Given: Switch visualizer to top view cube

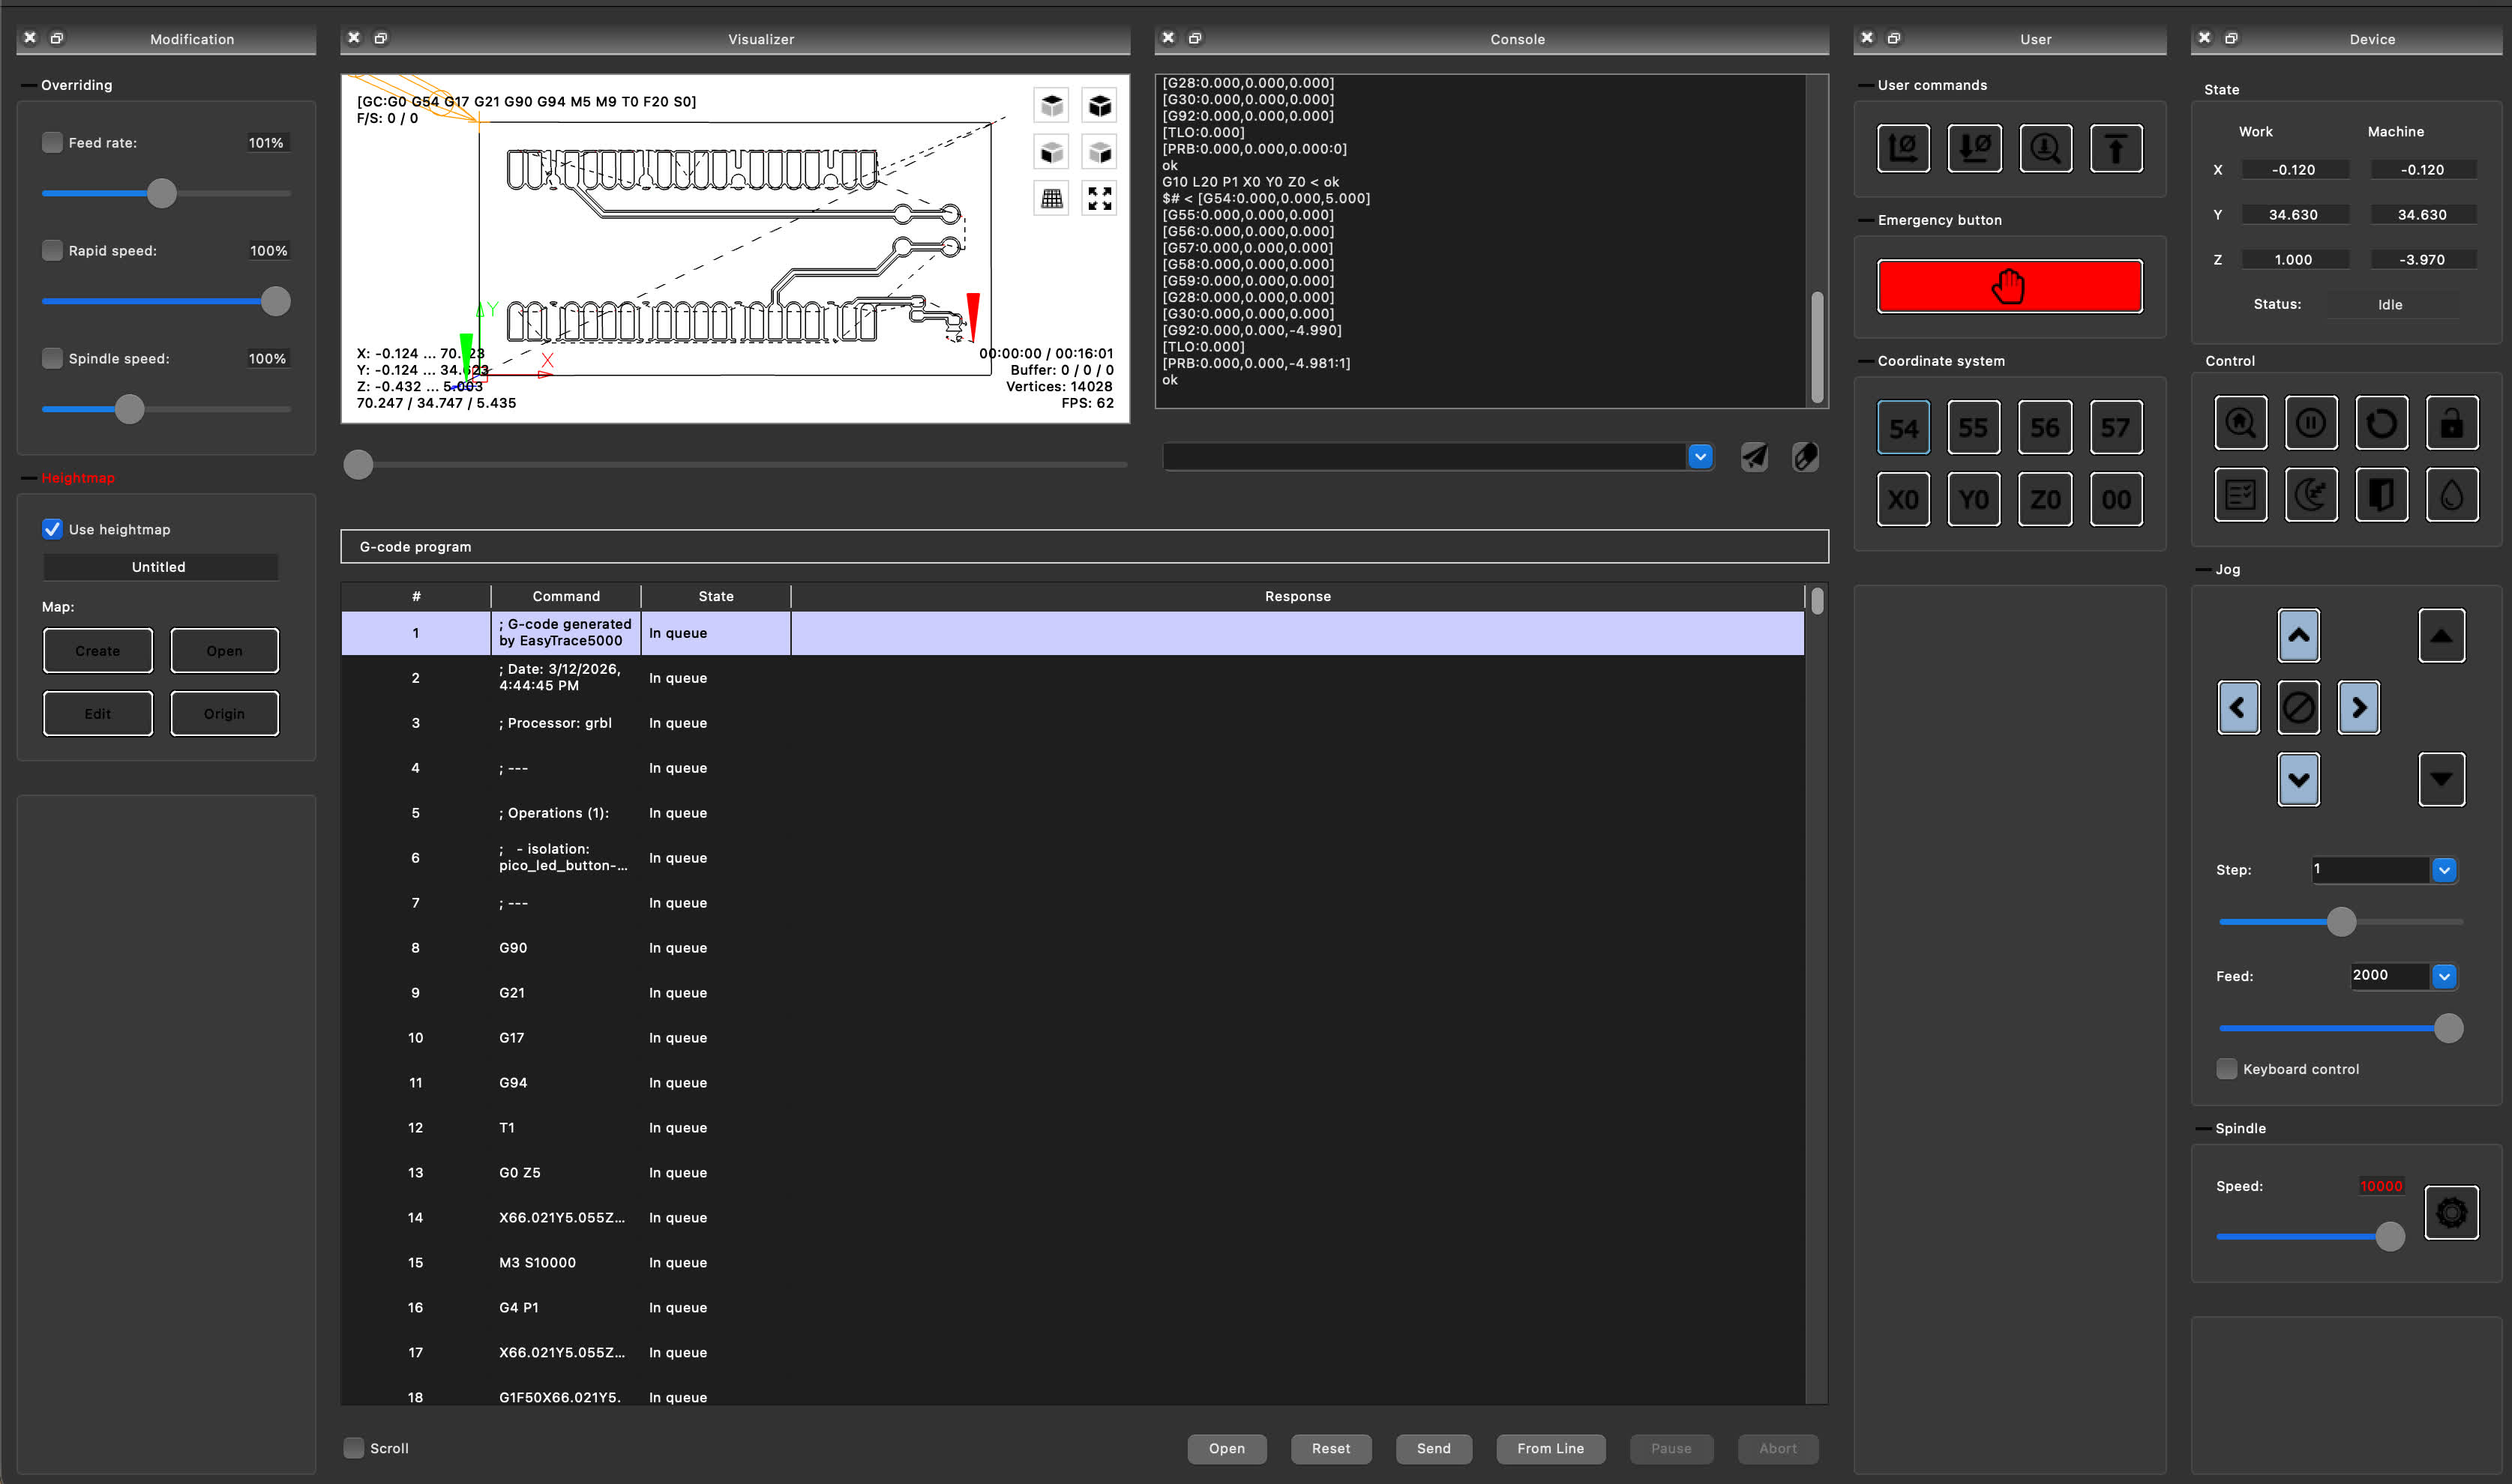Looking at the screenshot, I should pyautogui.click(x=1051, y=104).
